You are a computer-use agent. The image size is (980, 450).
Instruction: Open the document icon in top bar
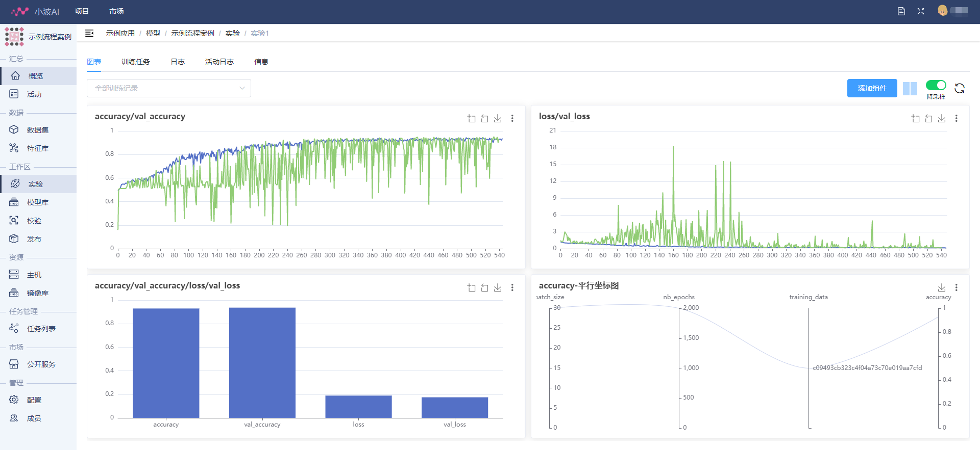point(901,11)
